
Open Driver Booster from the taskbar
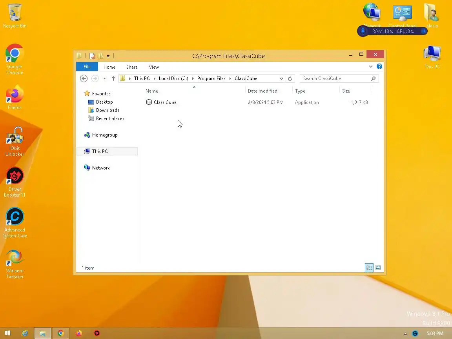[x=97, y=333]
